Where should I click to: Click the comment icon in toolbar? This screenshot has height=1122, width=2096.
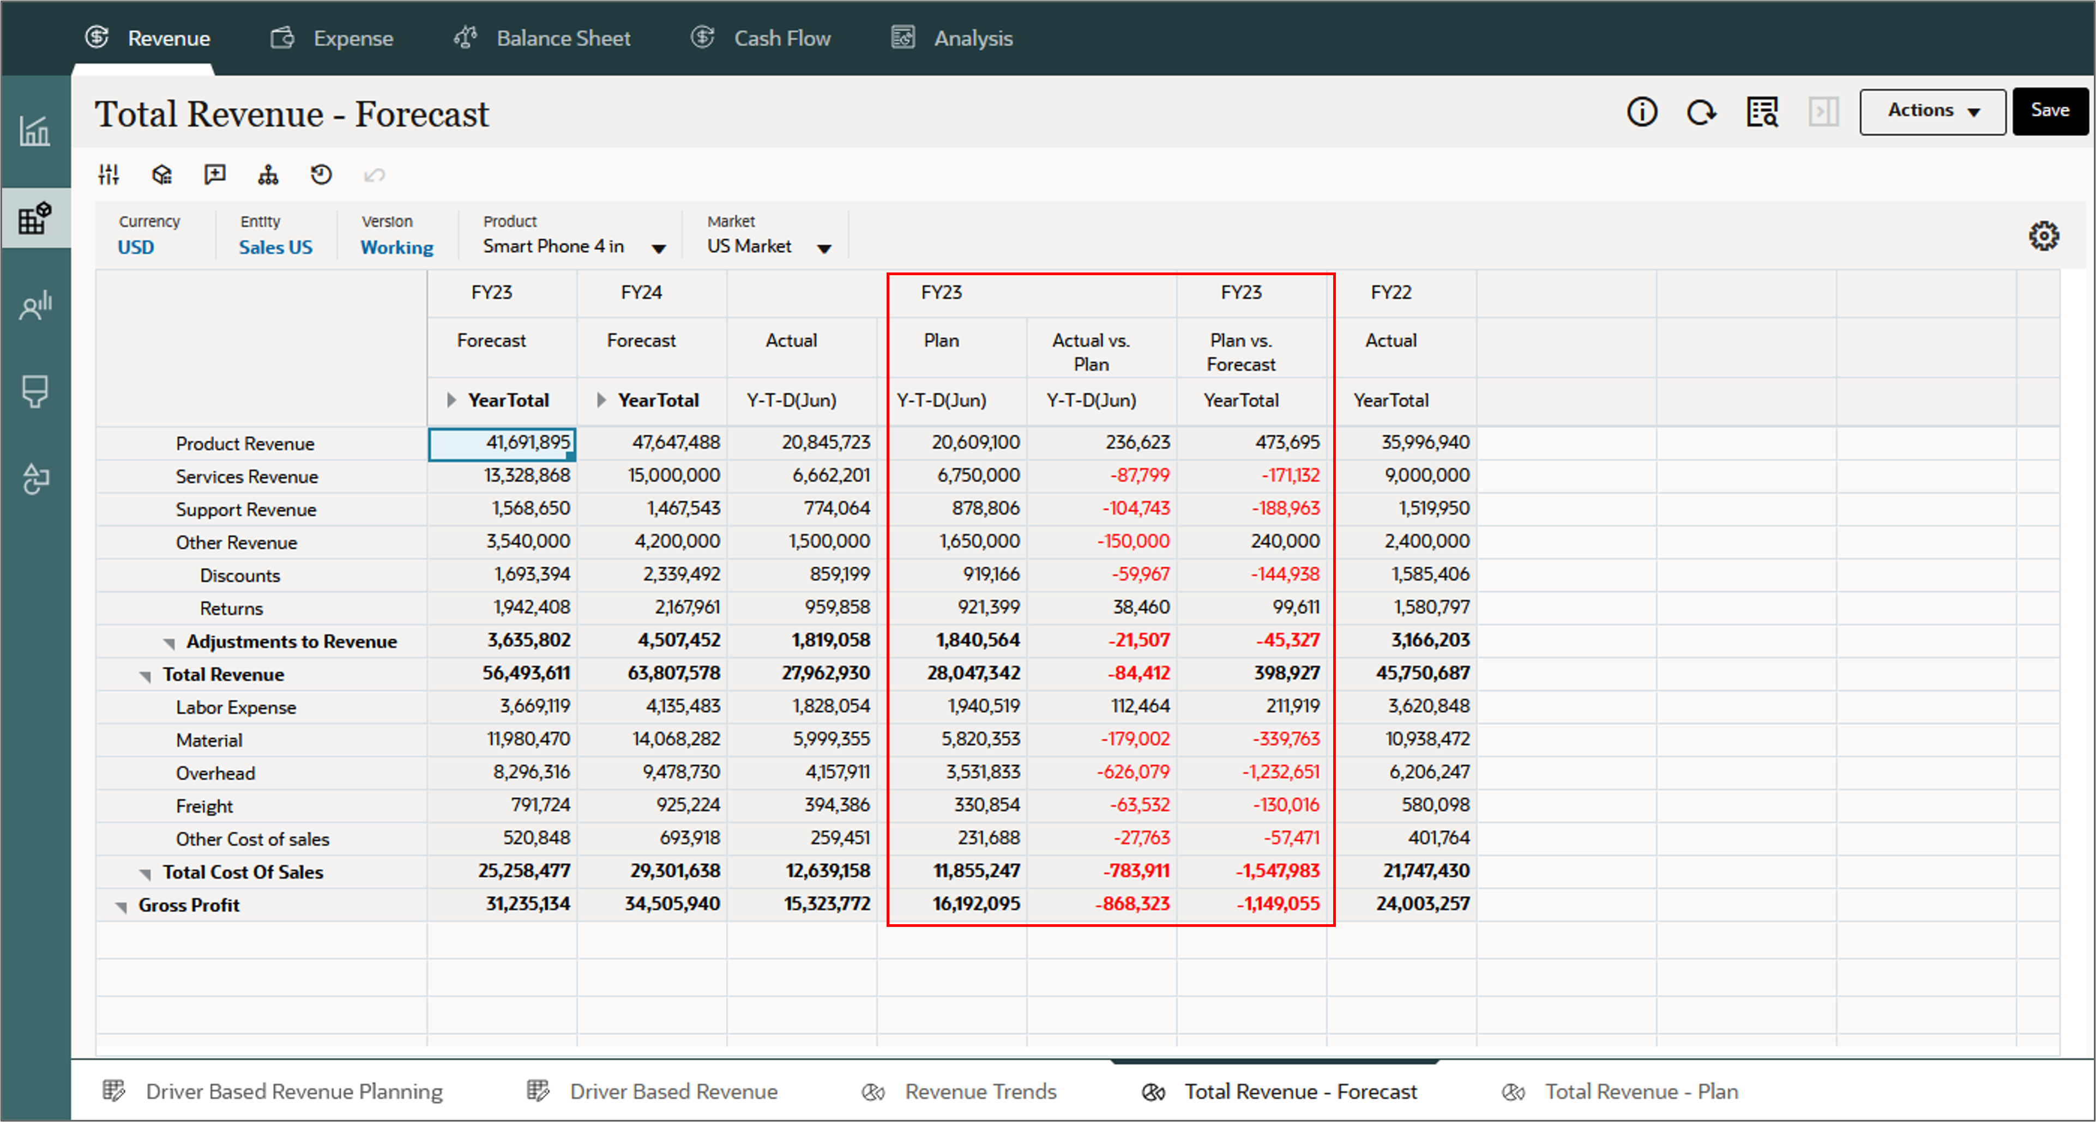(215, 175)
